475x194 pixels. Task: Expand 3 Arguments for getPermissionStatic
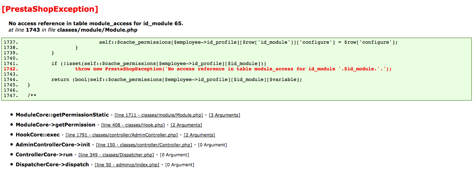224,115
